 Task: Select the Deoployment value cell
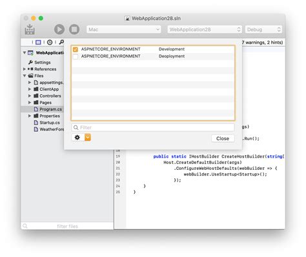coord(172,56)
